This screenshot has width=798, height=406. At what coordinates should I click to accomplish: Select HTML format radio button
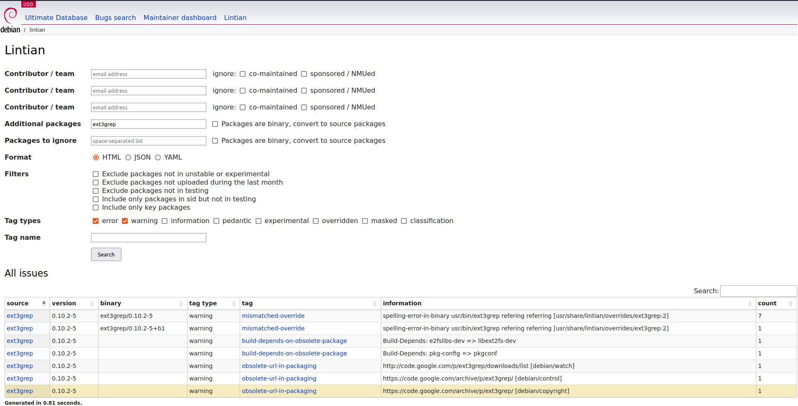(x=96, y=157)
